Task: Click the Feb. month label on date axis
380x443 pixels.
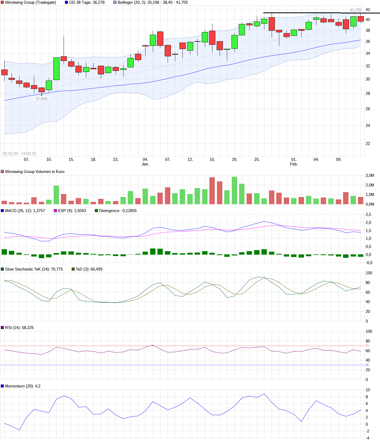Action: [294, 164]
